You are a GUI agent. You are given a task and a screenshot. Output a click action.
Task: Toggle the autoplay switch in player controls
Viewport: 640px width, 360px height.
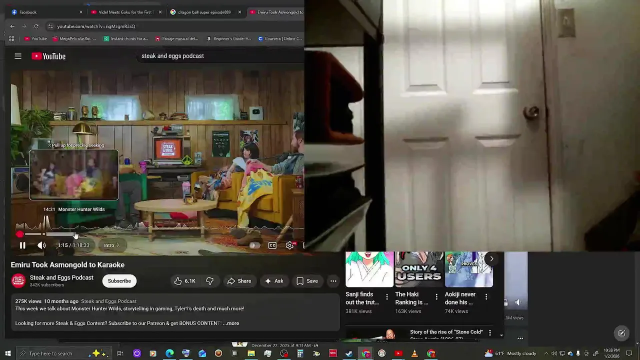pyautogui.click(x=254, y=245)
